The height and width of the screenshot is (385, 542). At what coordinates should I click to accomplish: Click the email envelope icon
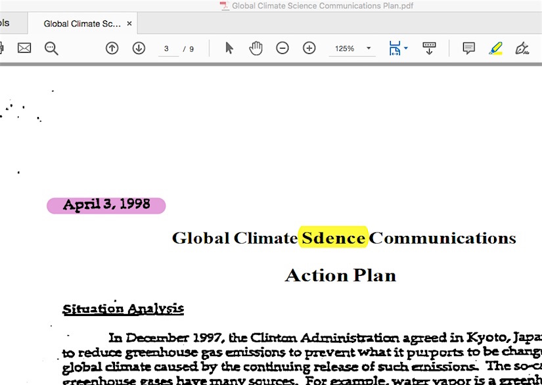[x=24, y=48]
